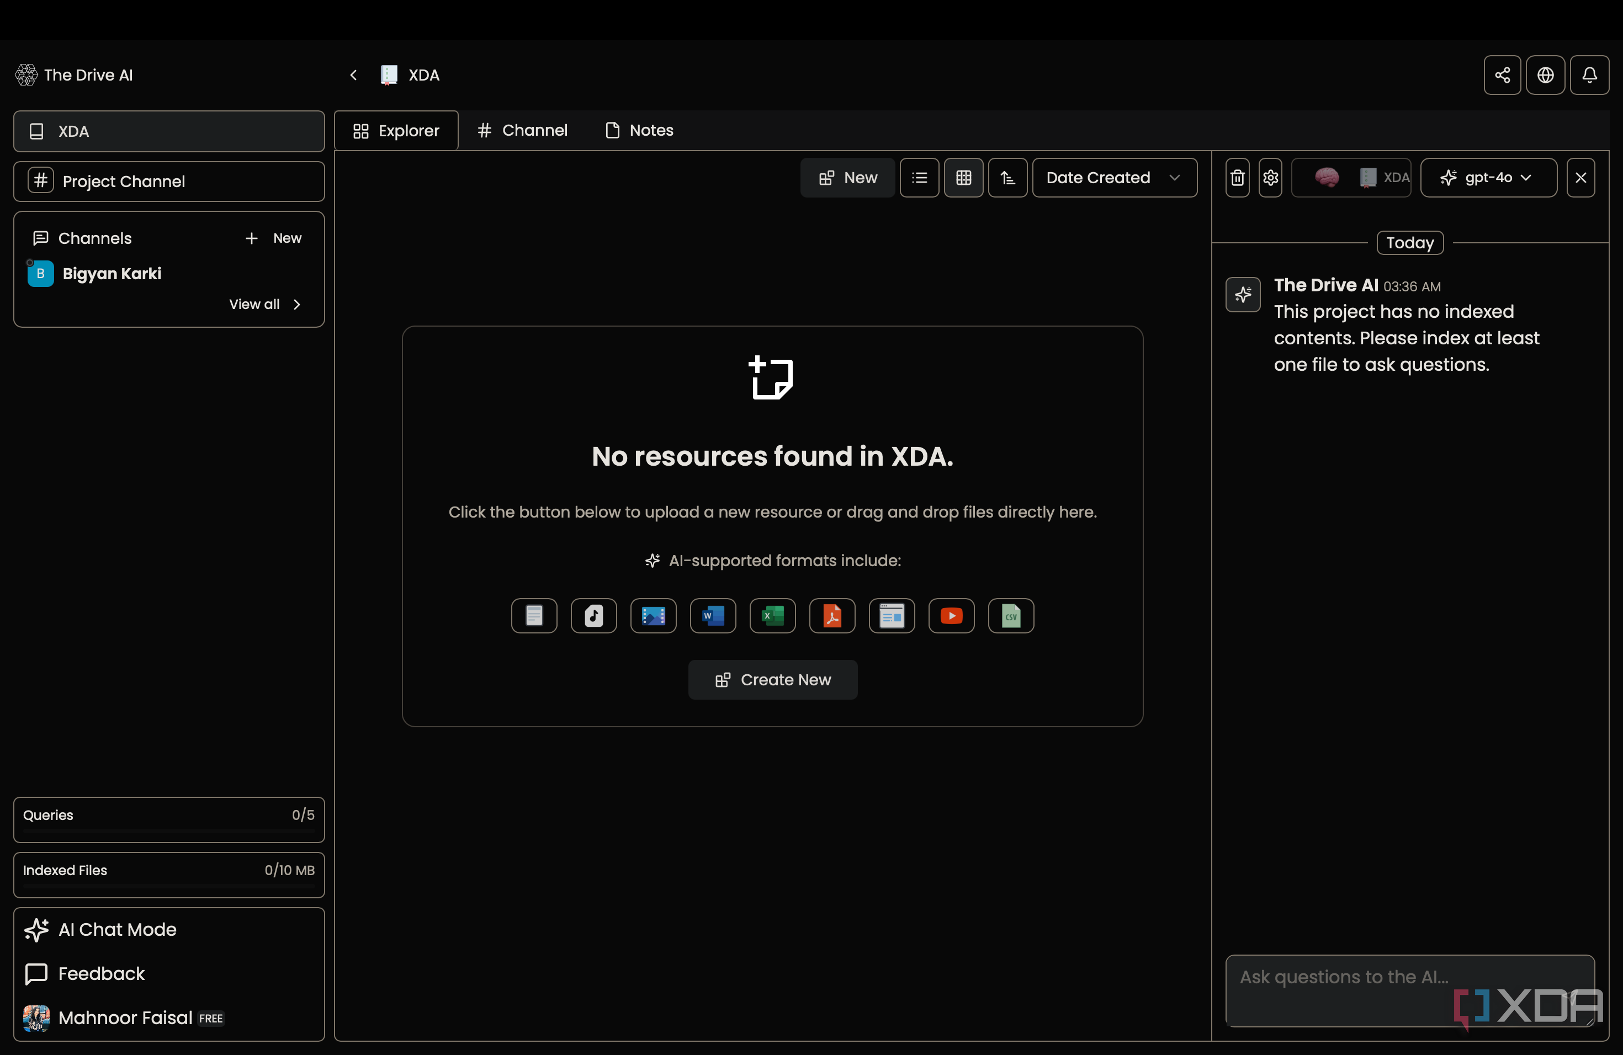
Task: Click the Word document format icon
Action: click(x=713, y=616)
